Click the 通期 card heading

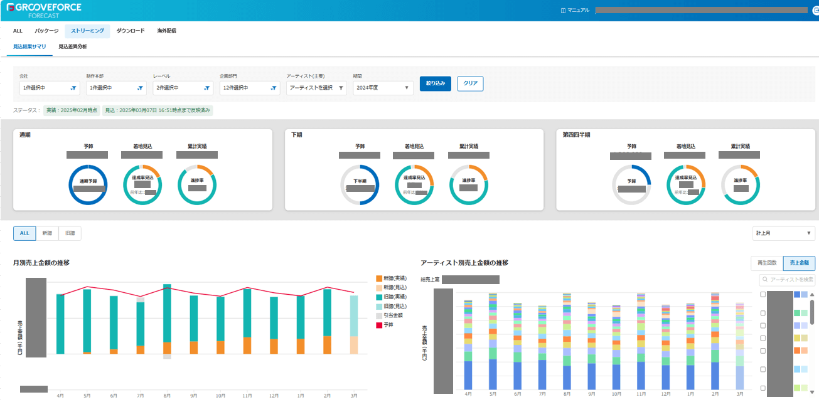coord(25,135)
